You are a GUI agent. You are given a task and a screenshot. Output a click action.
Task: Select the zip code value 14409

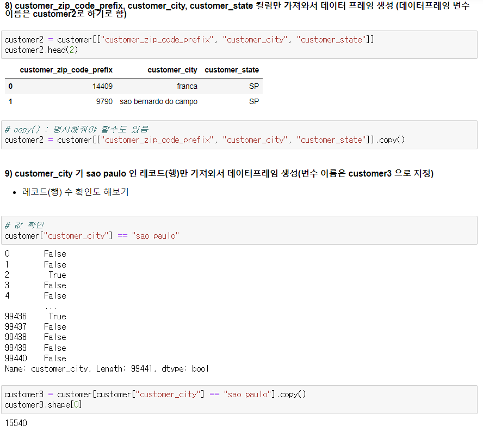click(x=102, y=87)
